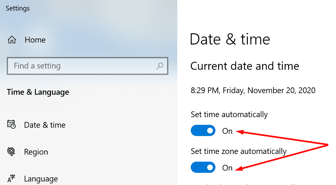Click the Current date and time subheading
Viewport: 336px width, 185px height.
(x=245, y=66)
